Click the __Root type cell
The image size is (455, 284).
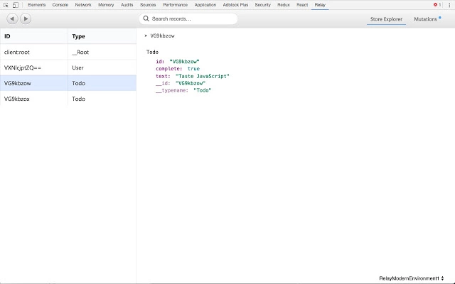click(x=102, y=52)
